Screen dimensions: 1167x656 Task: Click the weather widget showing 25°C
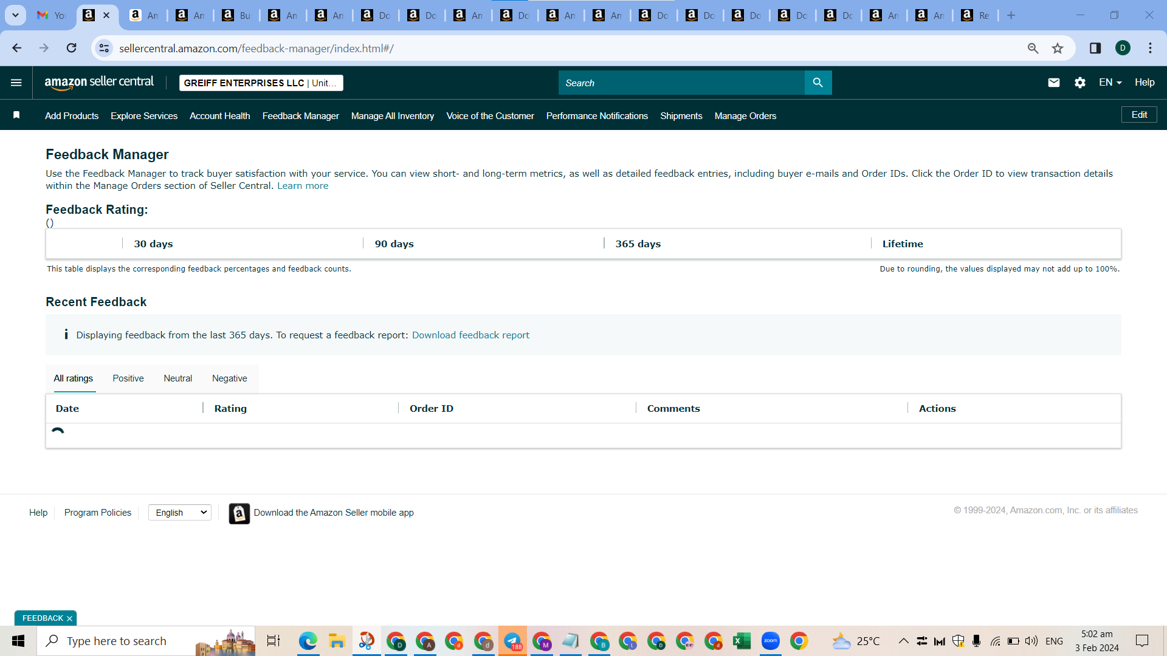[x=856, y=641]
